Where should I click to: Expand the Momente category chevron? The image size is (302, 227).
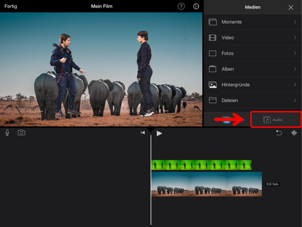[x=295, y=22]
